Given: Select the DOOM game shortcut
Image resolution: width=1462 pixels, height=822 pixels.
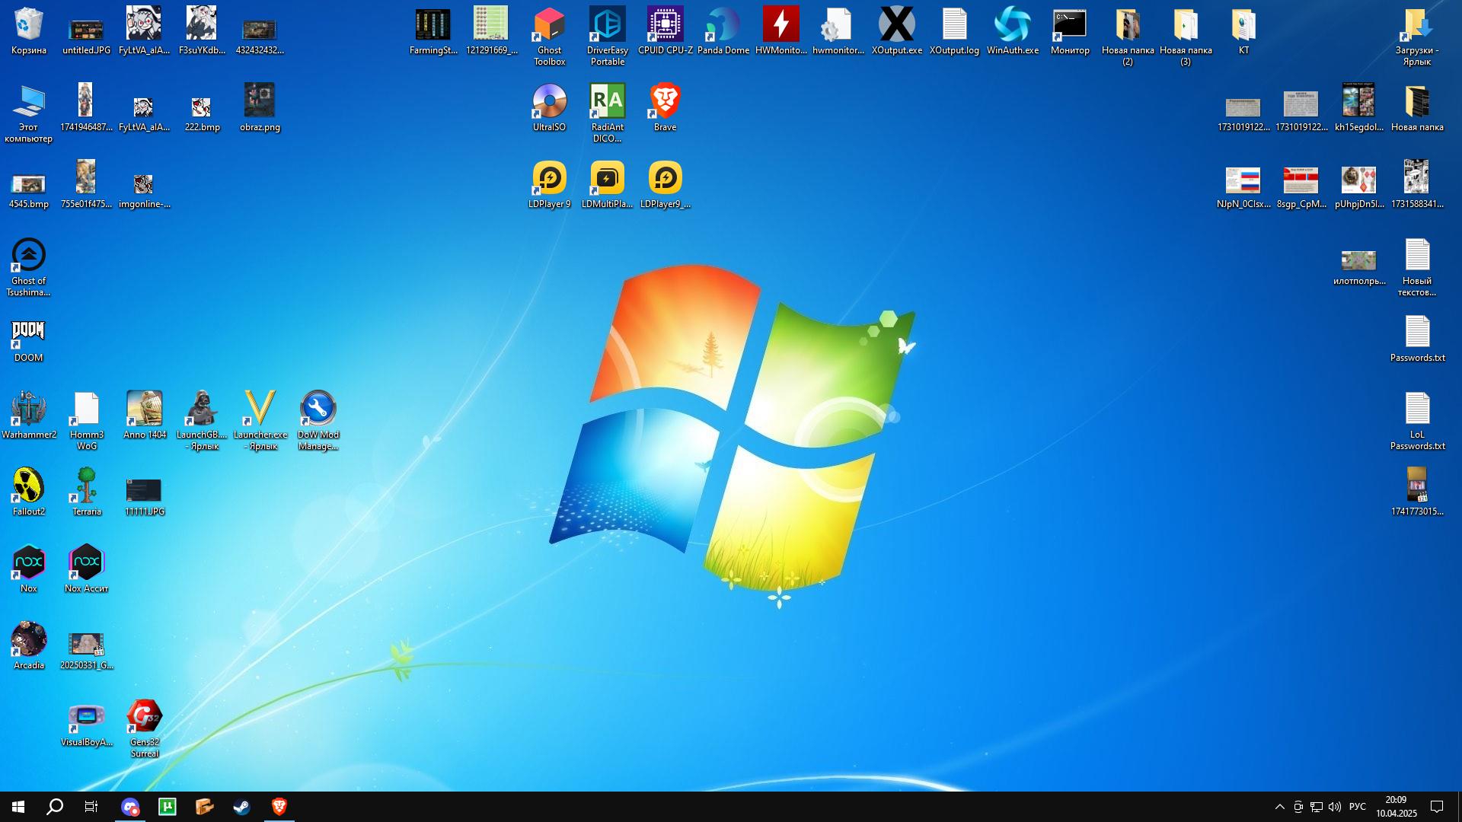Looking at the screenshot, I should [x=28, y=339].
